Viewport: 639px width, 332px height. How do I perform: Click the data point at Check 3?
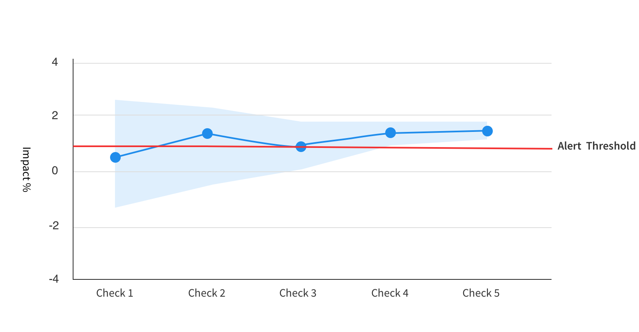pos(301,147)
